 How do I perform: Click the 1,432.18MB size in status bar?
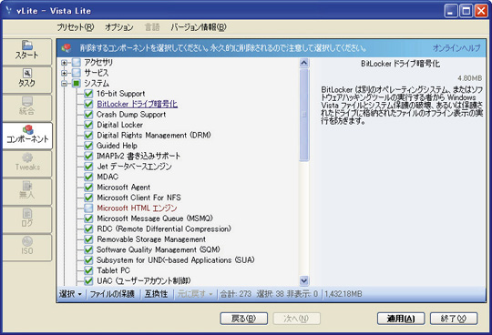click(343, 294)
